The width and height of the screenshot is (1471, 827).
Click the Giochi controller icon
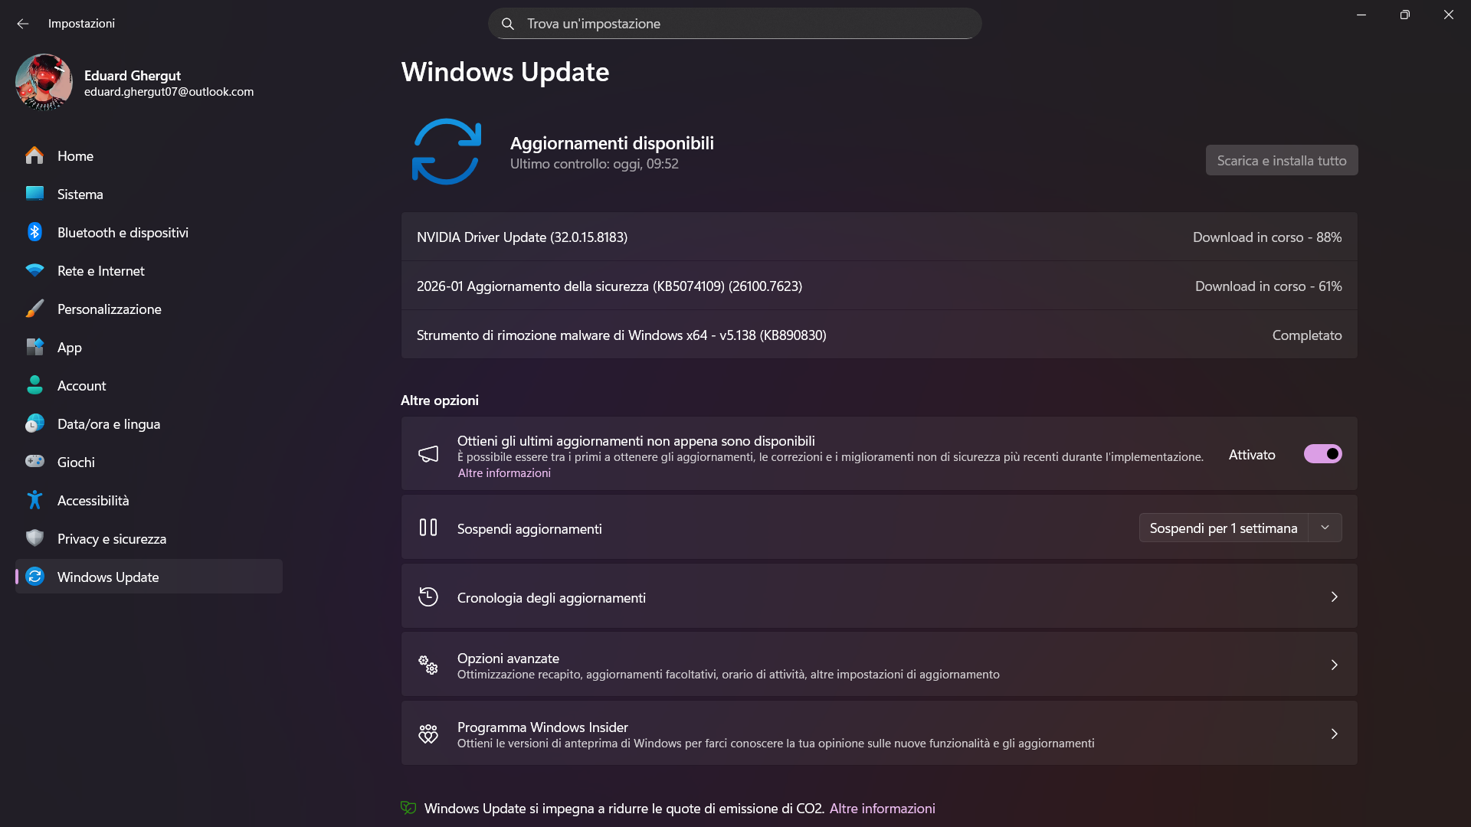(x=34, y=461)
